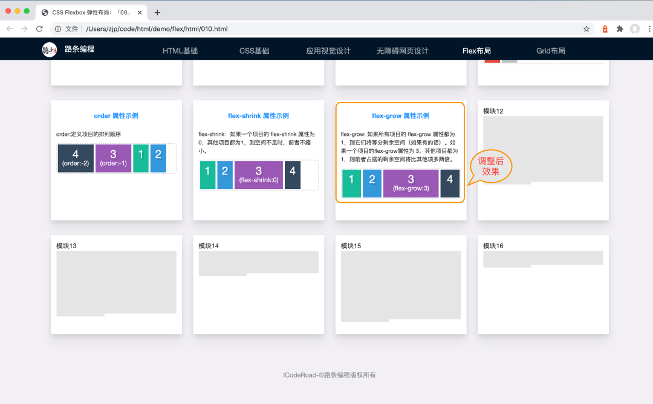This screenshot has height=404, width=653.
Task: Click the ICodeRoad footer copyright text
Action: [329, 375]
